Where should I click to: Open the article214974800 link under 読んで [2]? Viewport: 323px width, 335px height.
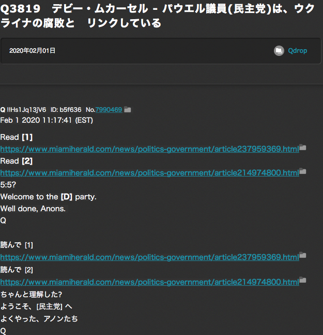tap(150, 282)
